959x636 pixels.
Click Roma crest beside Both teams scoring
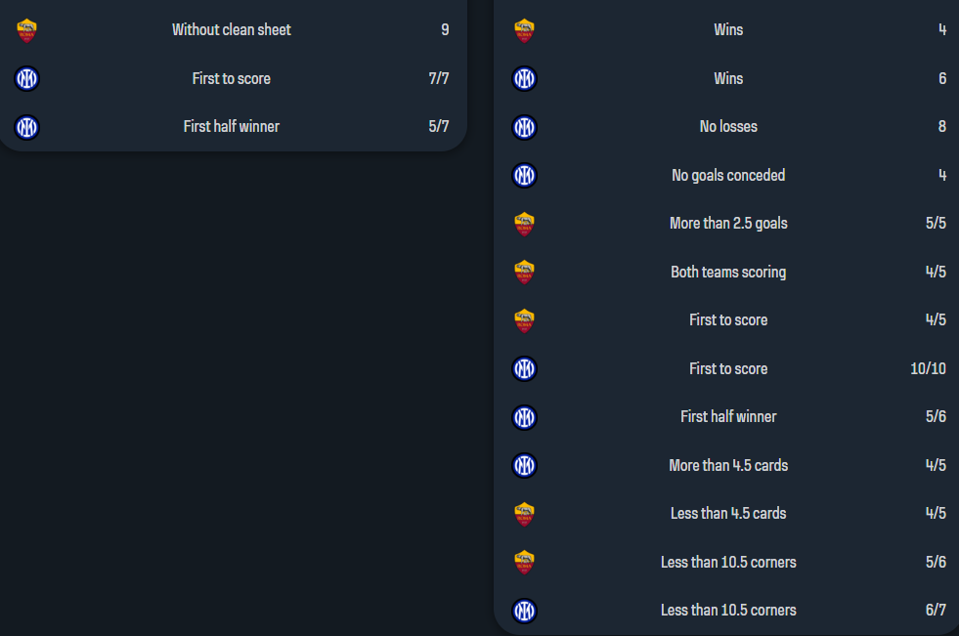(525, 273)
